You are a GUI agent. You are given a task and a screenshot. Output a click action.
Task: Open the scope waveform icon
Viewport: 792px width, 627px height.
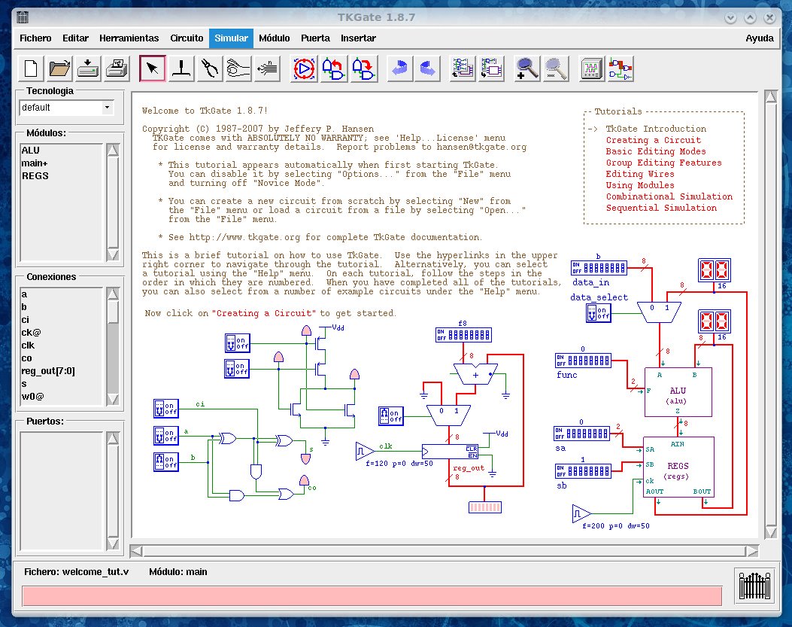pos(591,68)
